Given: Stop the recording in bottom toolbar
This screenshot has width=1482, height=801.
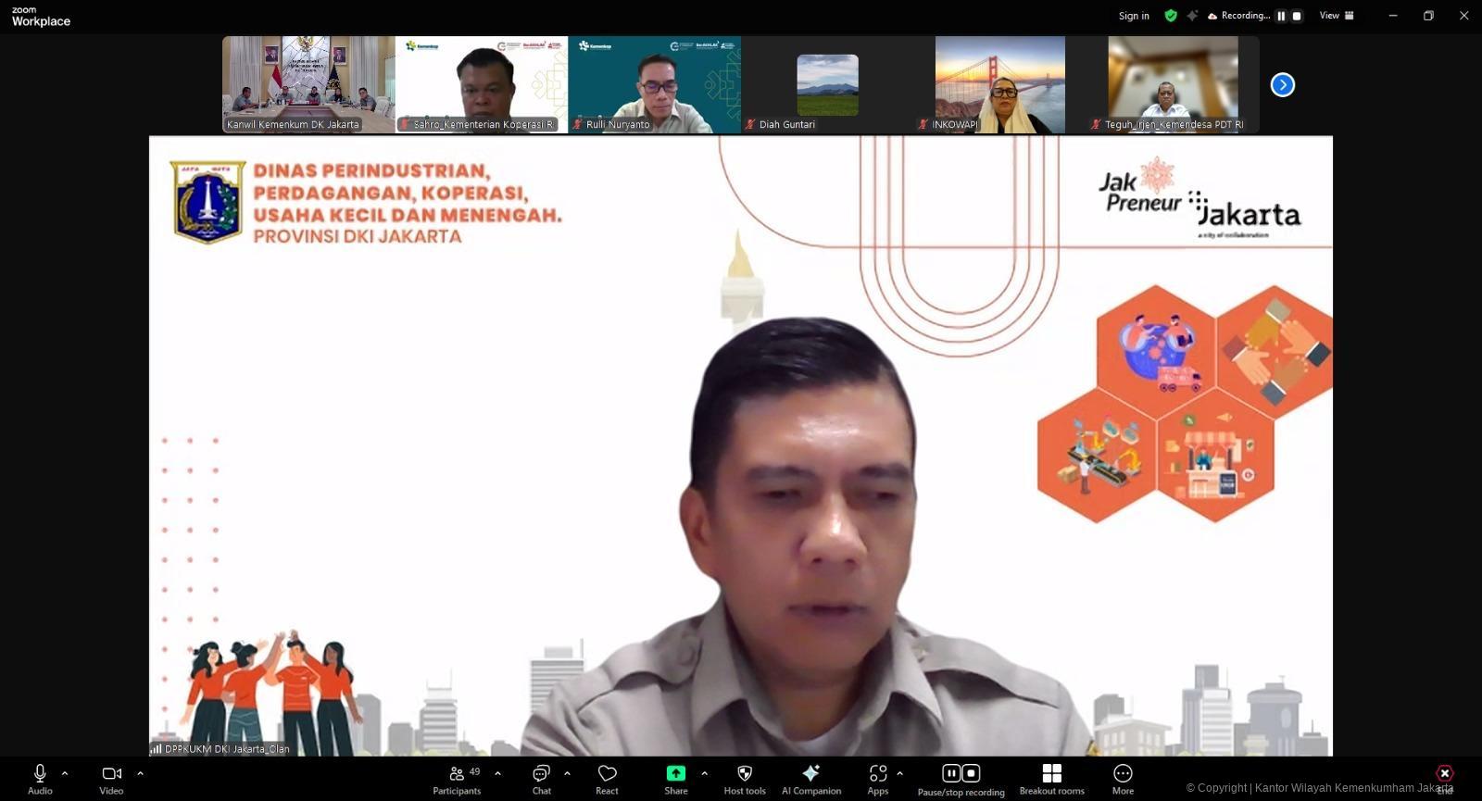Looking at the screenshot, I should coord(971,773).
